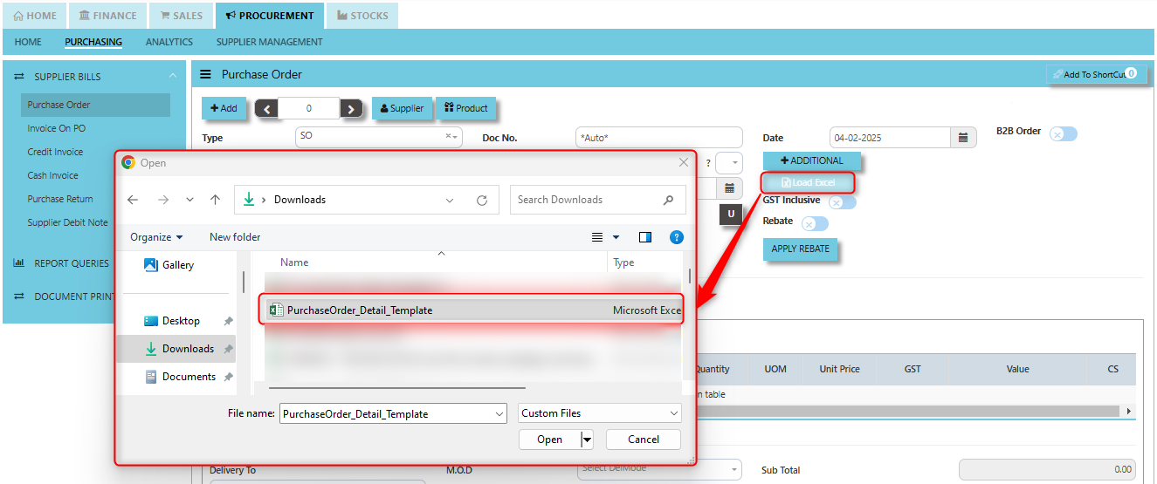The width and height of the screenshot is (1157, 484).
Task: Open the Custom Files type dropdown
Action: coord(599,413)
